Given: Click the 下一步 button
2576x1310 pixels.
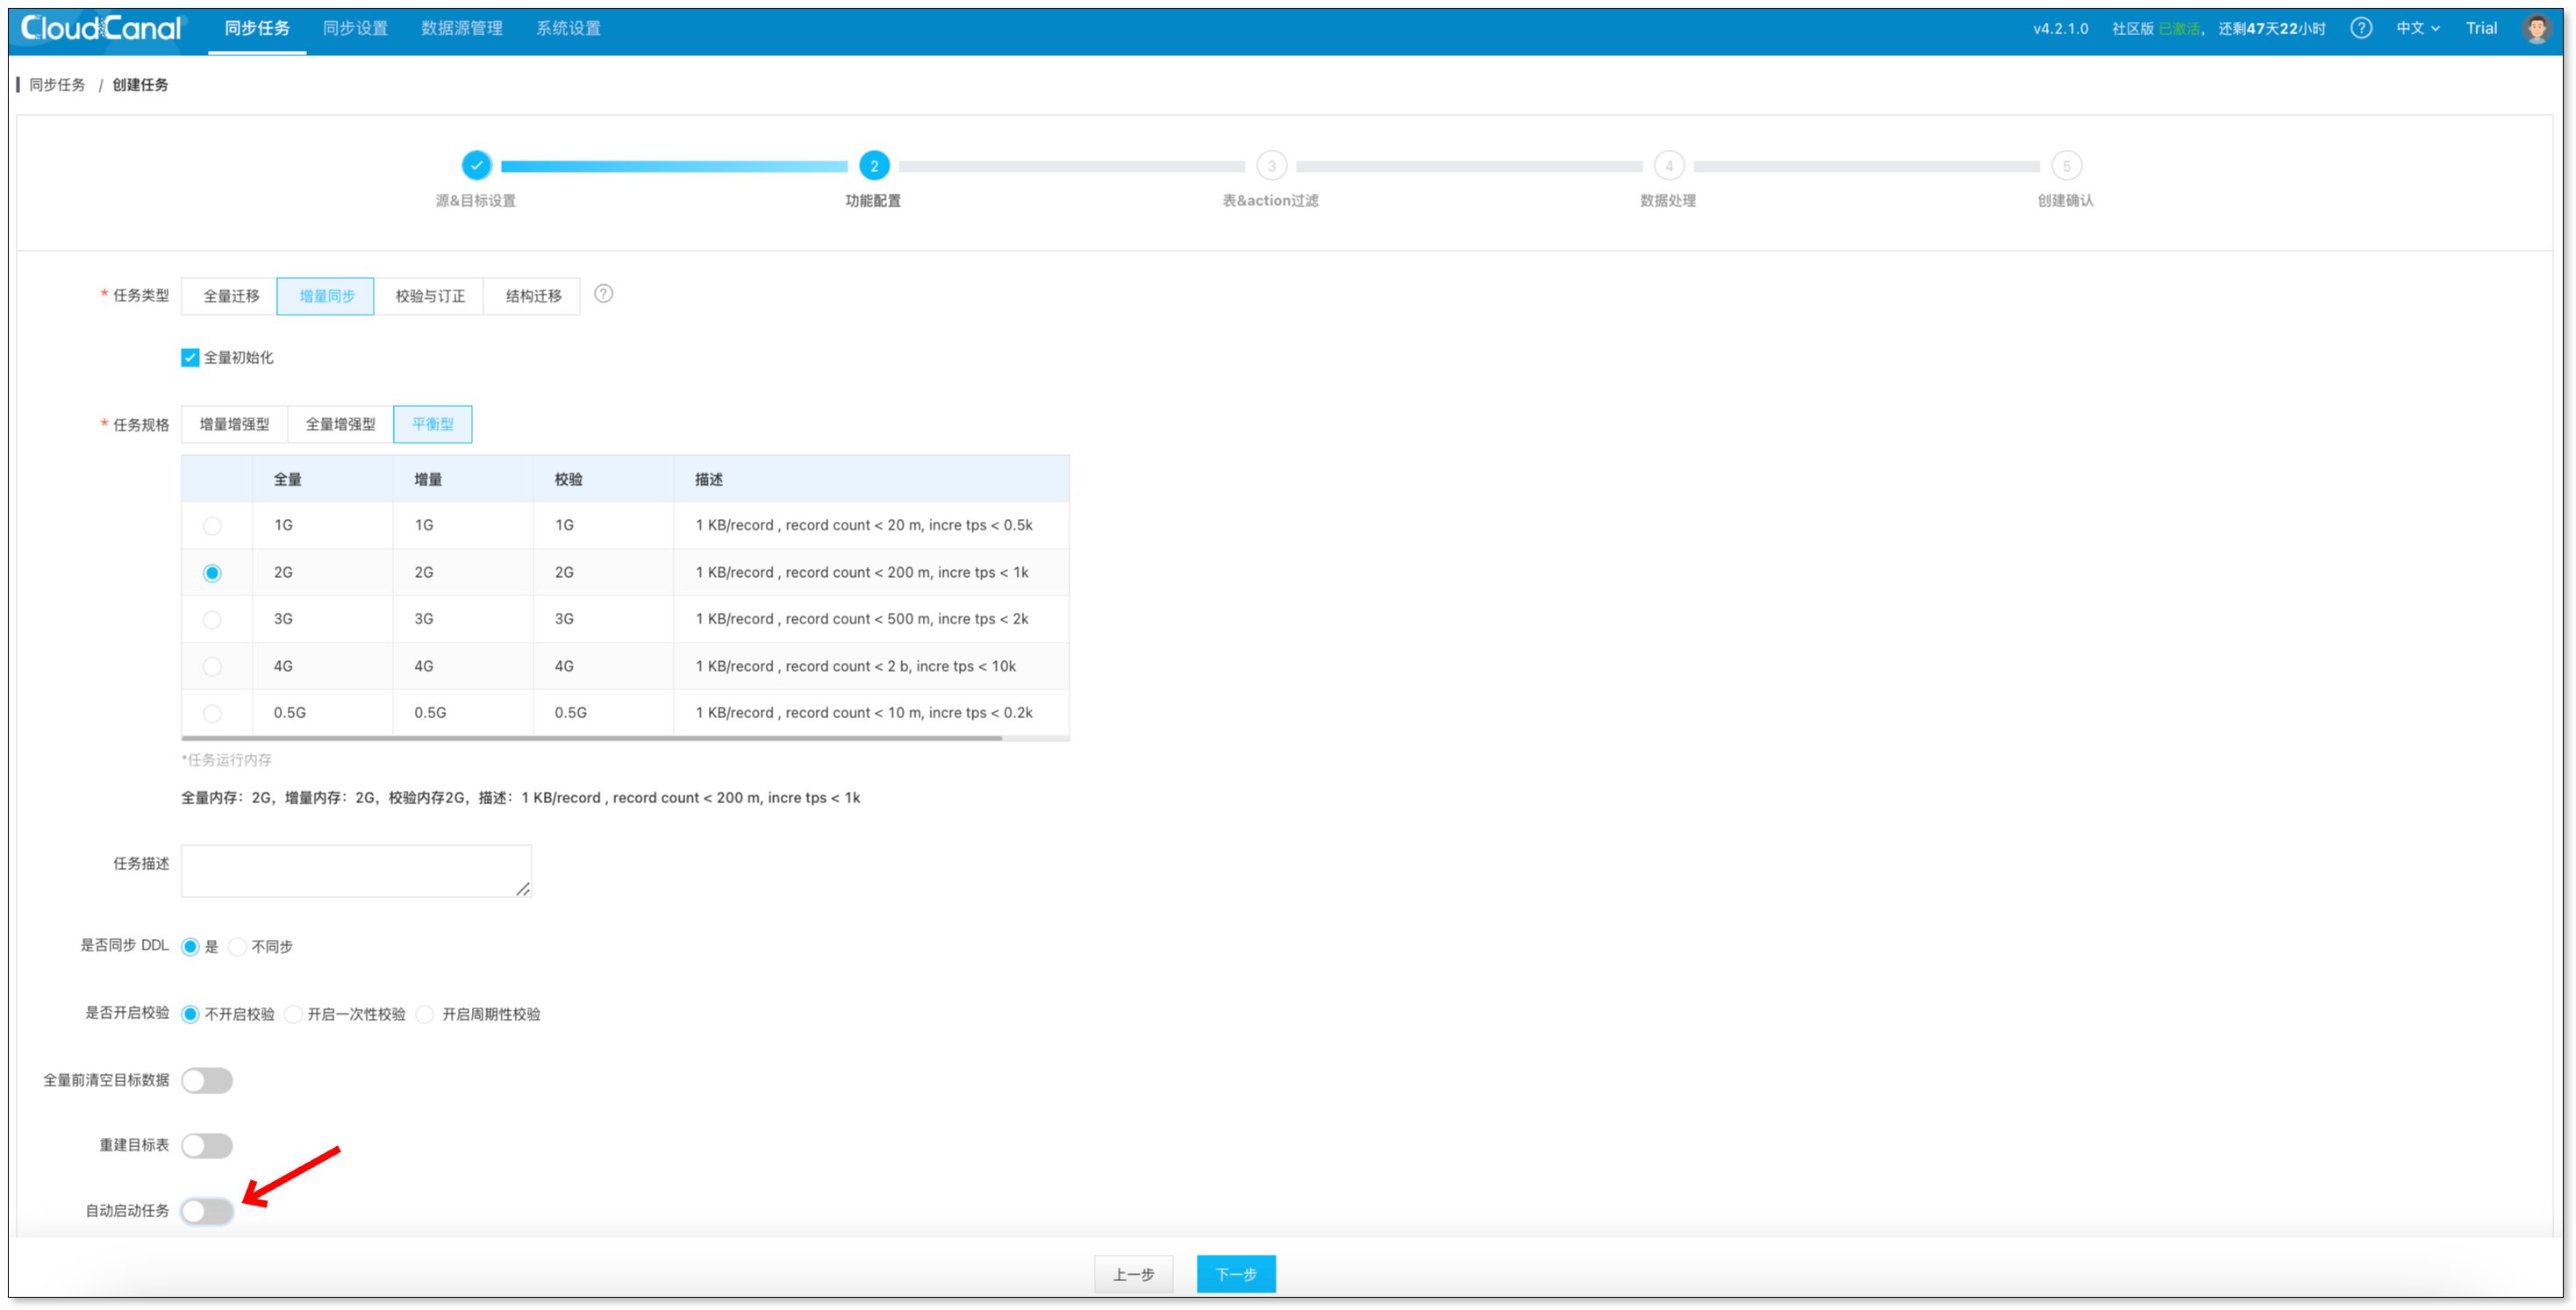Looking at the screenshot, I should (x=1235, y=1274).
